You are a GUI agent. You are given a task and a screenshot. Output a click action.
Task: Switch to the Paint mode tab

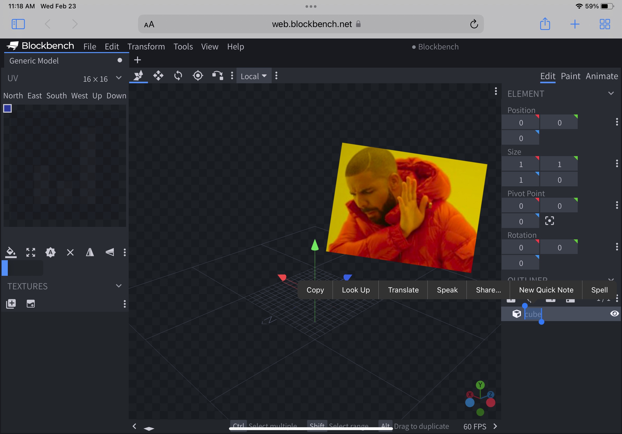(x=570, y=76)
